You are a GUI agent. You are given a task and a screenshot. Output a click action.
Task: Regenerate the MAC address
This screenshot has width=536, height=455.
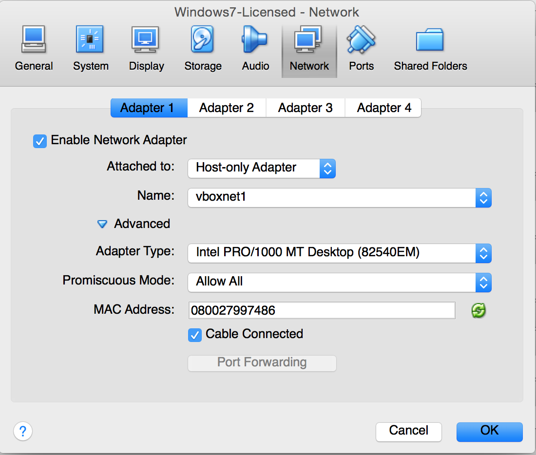pyautogui.click(x=478, y=310)
